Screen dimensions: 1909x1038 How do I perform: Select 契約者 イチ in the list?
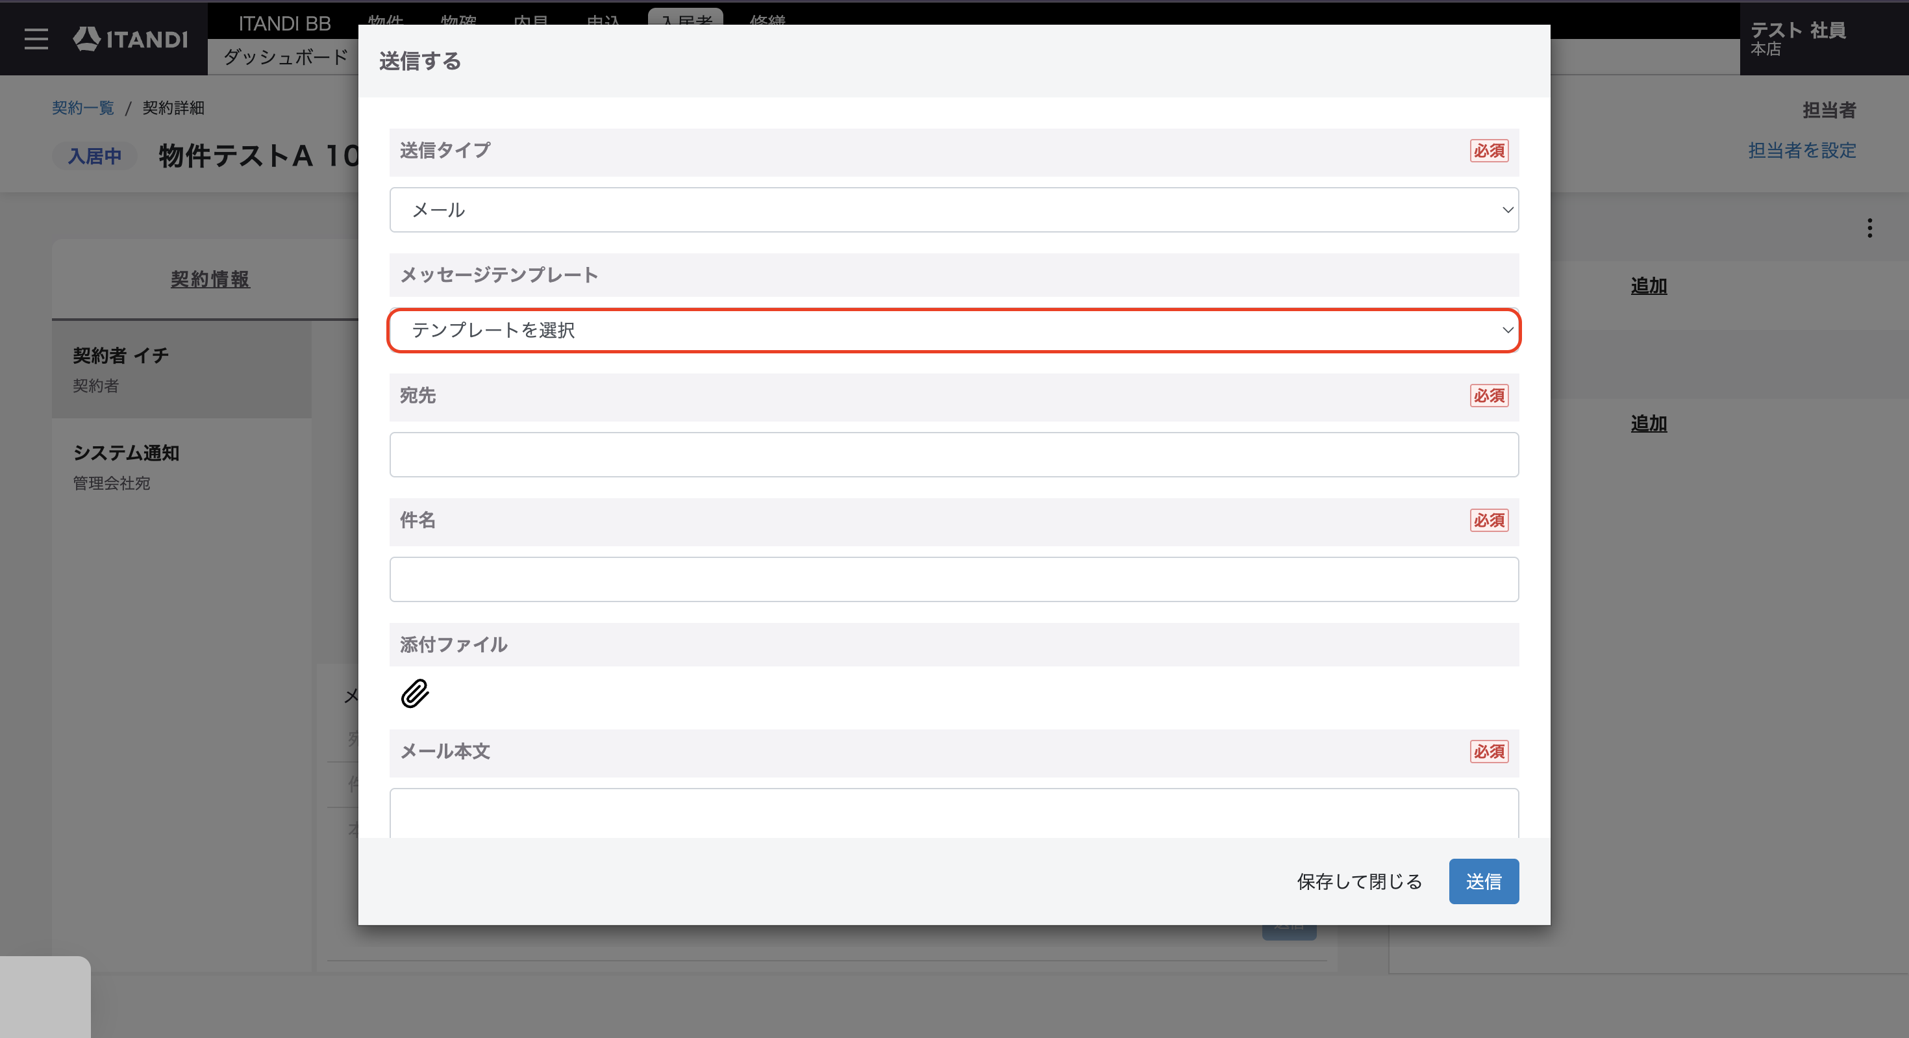point(182,369)
